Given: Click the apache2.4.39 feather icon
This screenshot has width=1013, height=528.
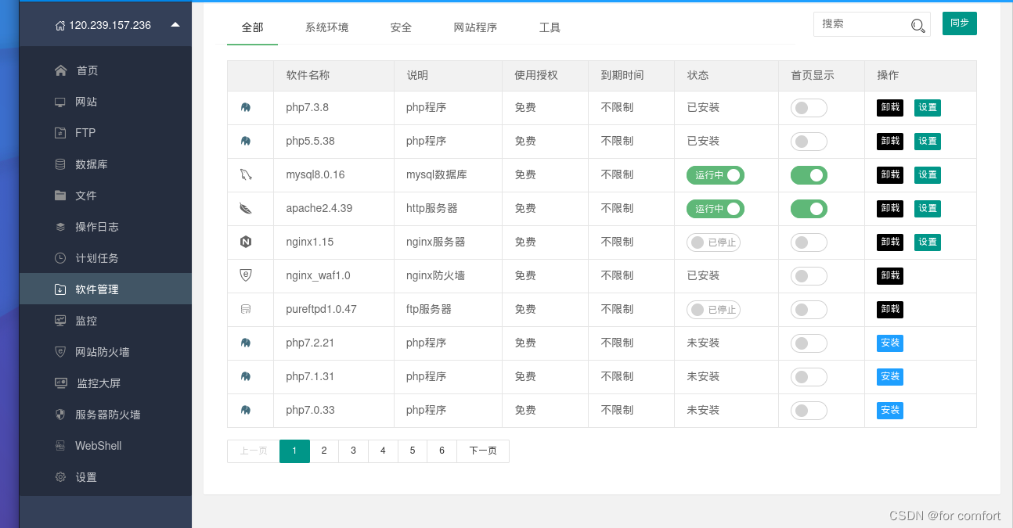Looking at the screenshot, I should coord(246,208).
